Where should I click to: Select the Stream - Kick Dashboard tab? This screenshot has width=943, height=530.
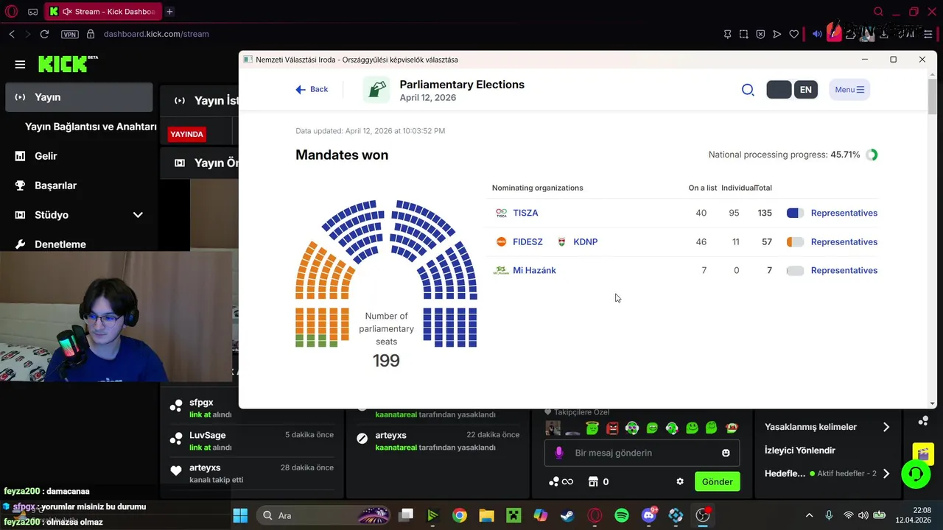click(102, 12)
